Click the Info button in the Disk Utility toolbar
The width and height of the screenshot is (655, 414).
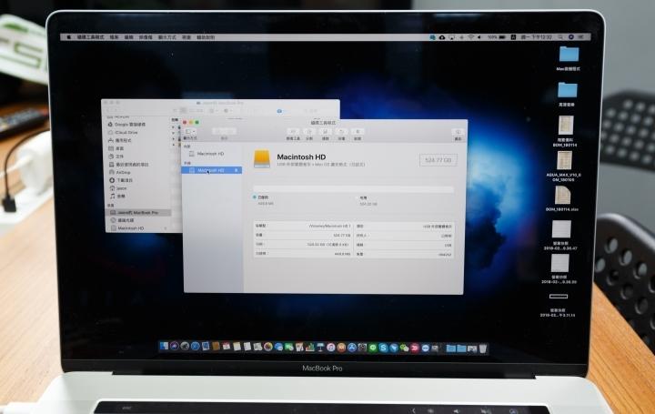coord(458,132)
